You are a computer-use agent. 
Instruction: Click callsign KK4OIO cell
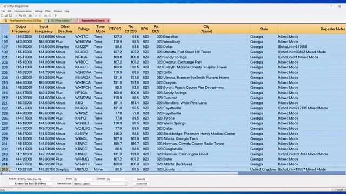(84, 52)
